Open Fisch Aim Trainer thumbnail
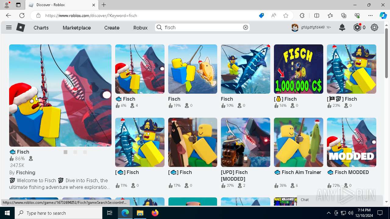 pyautogui.click(x=299, y=142)
